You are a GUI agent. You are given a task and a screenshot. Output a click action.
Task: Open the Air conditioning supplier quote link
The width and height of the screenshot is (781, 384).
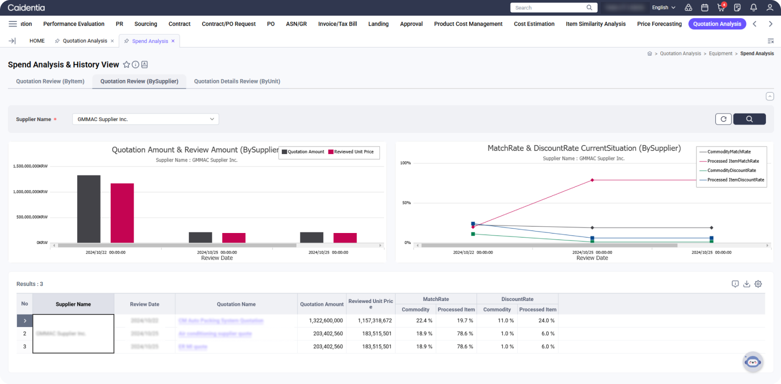pos(215,333)
